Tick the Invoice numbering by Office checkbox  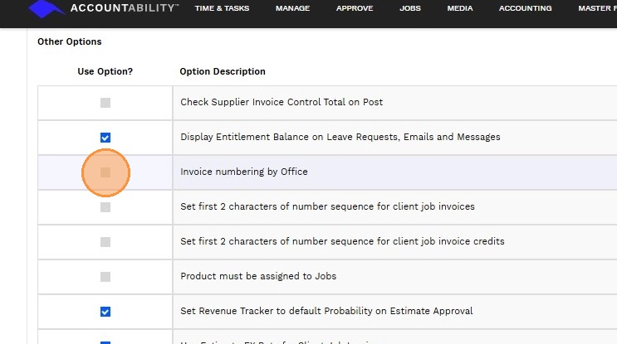pyautogui.click(x=105, y=172)
